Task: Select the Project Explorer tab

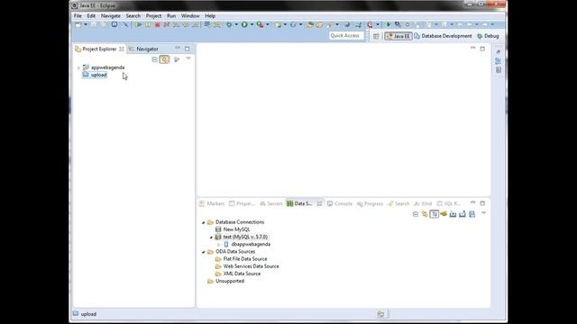Action: (x=99, y=49)
